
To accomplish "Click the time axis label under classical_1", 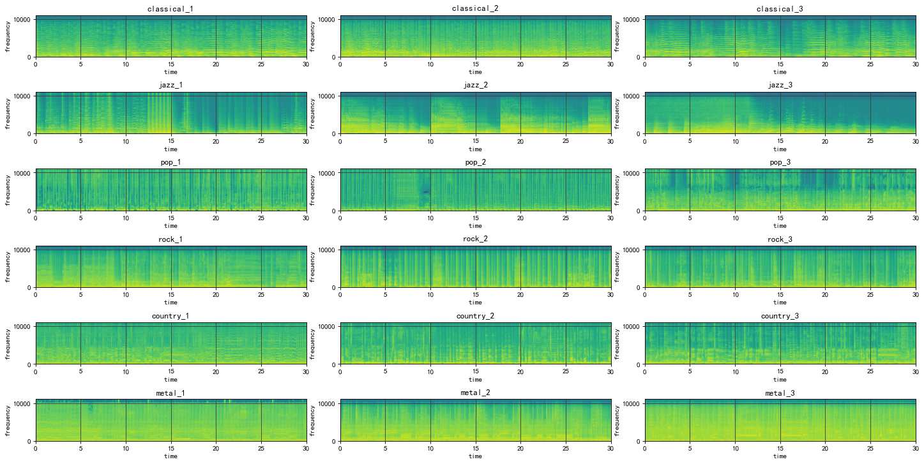I will pyautogui.click(x=170, y=72).
